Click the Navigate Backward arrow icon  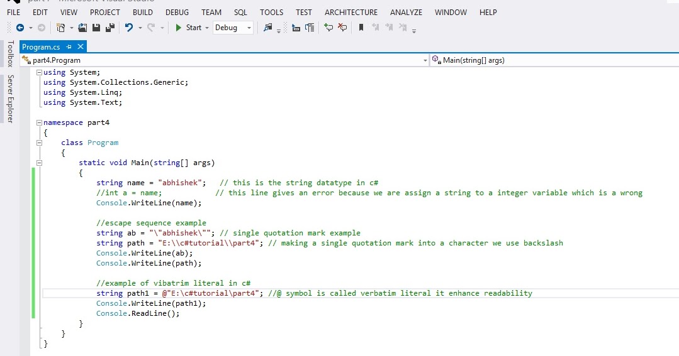click(20, 28)
